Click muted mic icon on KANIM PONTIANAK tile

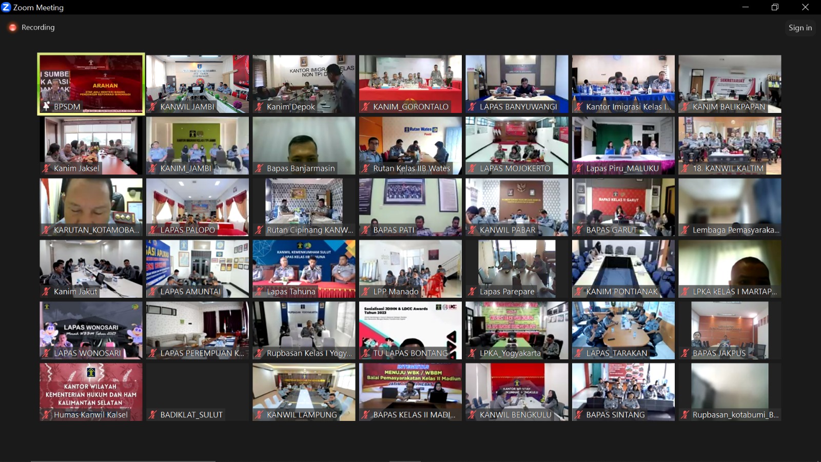579,292
